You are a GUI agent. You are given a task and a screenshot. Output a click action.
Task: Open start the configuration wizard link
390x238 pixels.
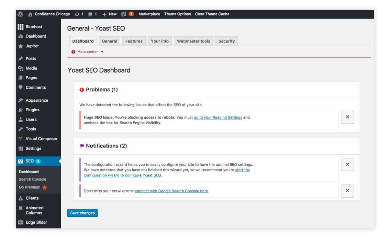(x=167, y=173)
